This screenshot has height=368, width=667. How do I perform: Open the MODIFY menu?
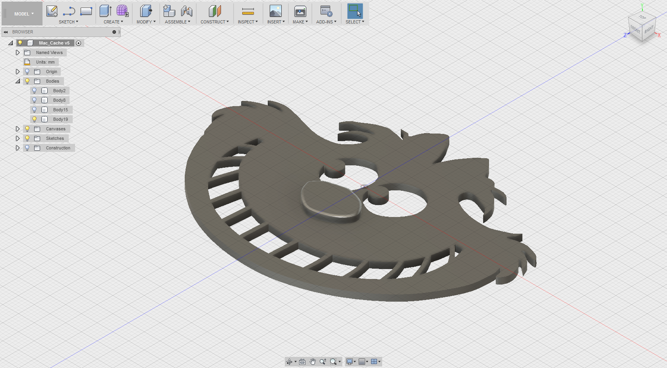point(146,22)
